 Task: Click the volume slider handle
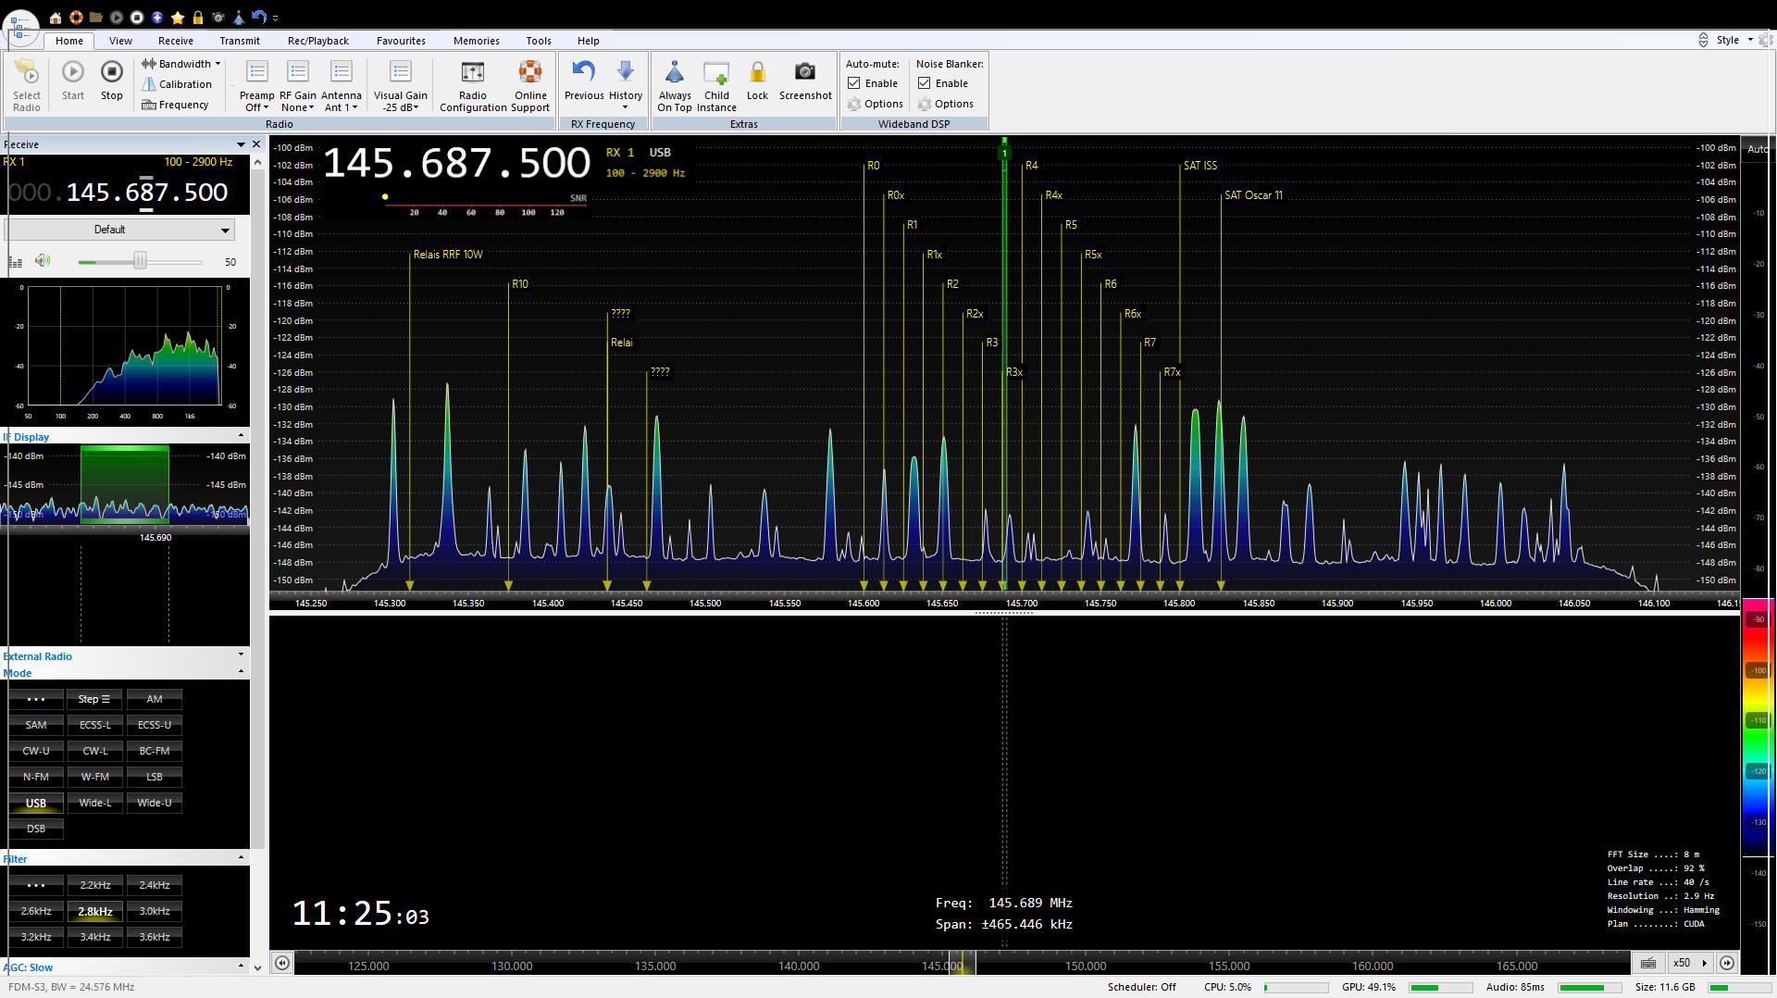[x=140, y=262]
